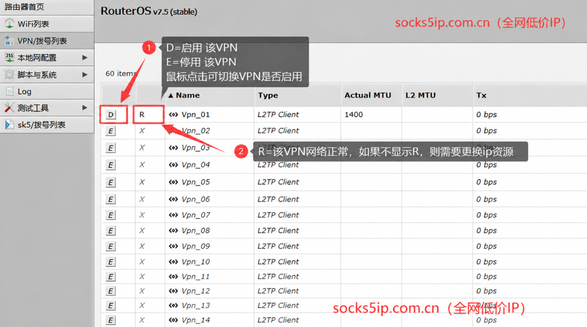Toggle D button for Vpn_01

pos(111,115)
